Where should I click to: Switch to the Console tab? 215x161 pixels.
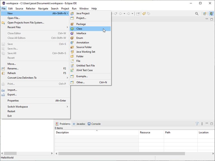click(x=94, y=124)
